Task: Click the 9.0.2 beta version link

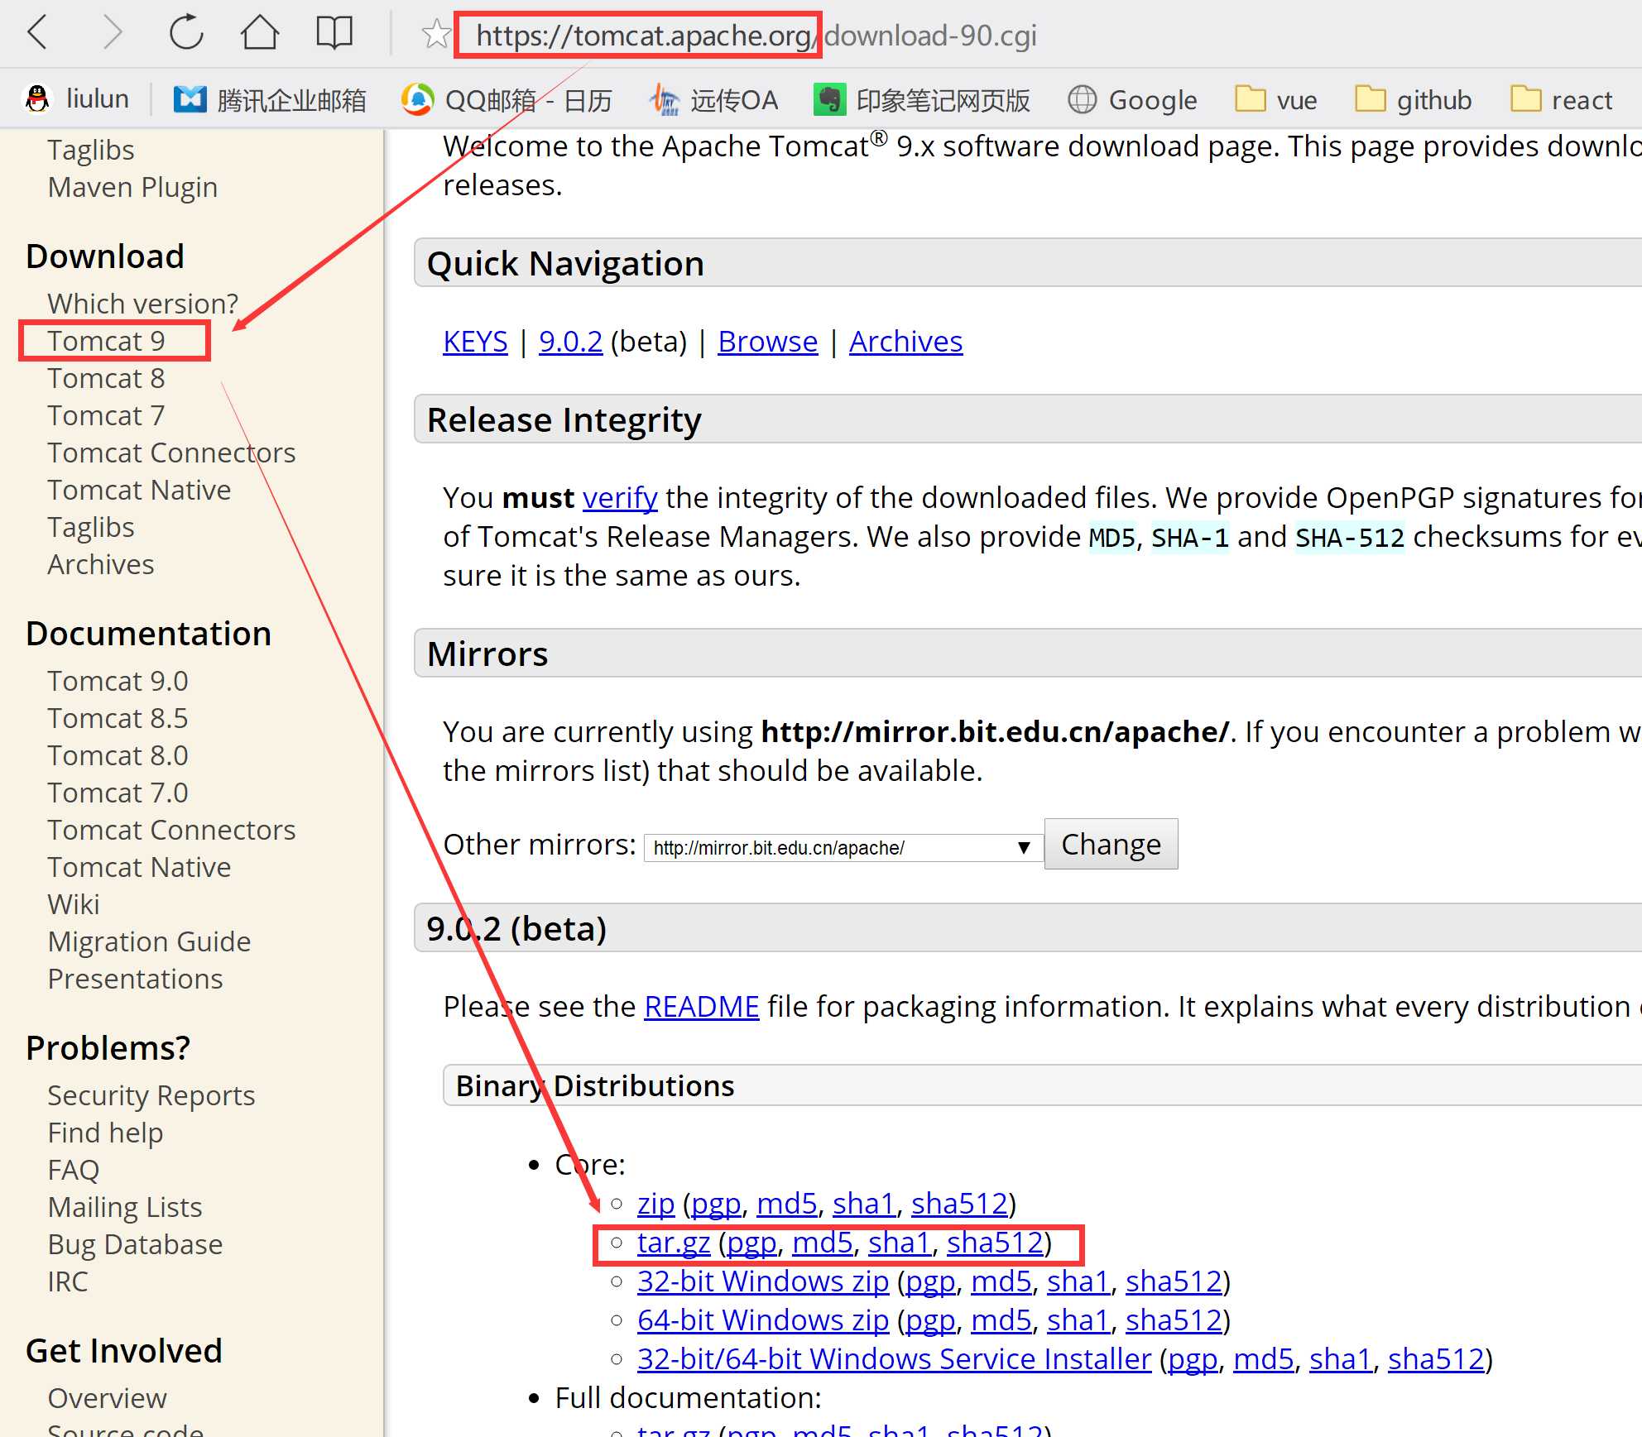Action: point(569,339)
